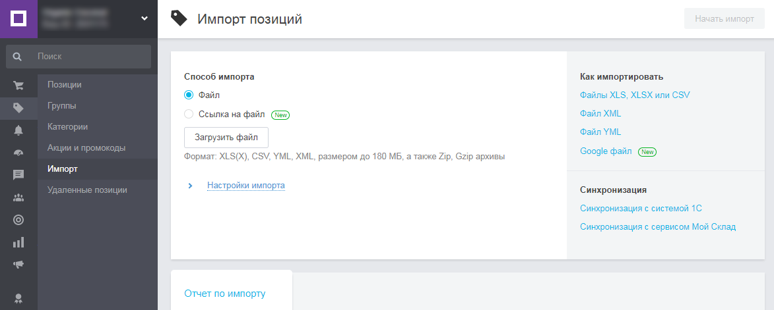Select the "Файл" import method radio
Image resolution: width=774 pixels, height=310 pixels.
coord(189,95)
